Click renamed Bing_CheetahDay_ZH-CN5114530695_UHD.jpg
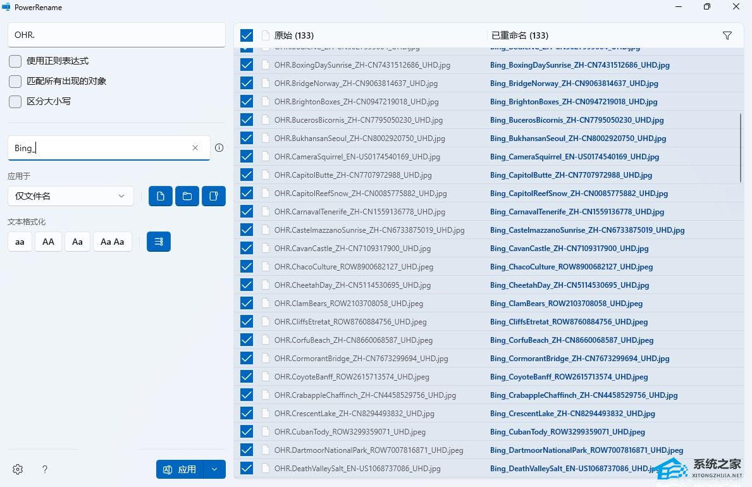The image size is (752, 487). (x=570, y=285)
